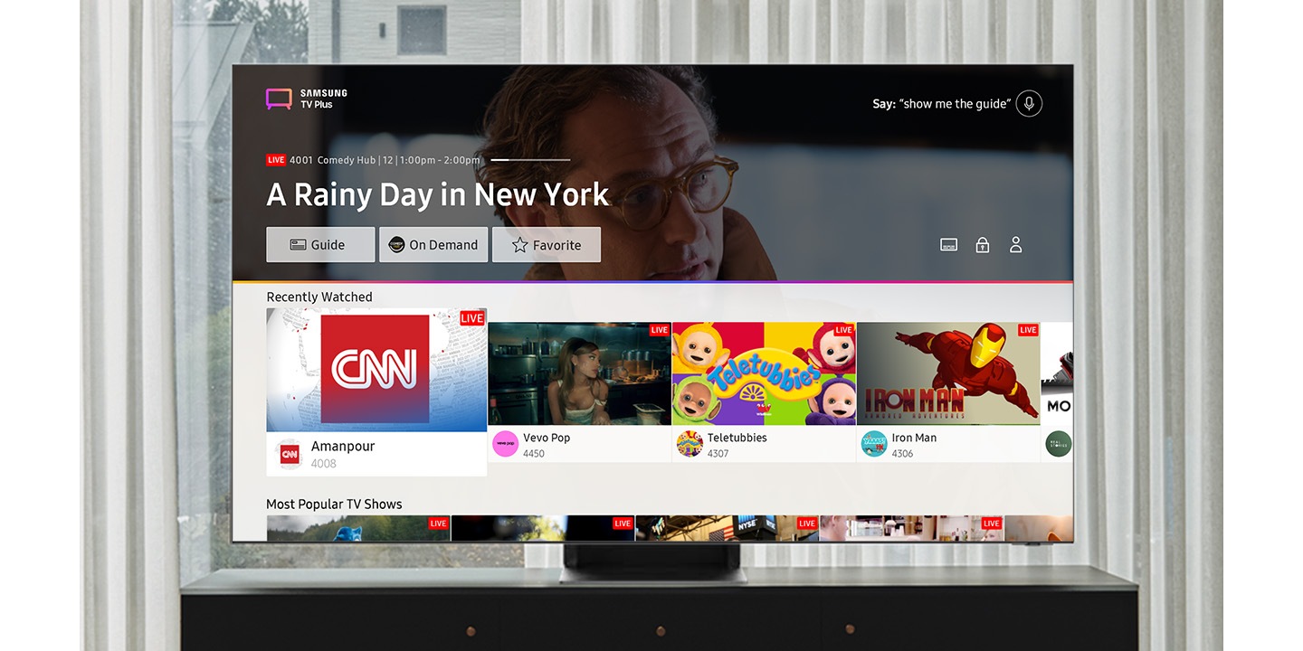The height and width of the screenshot is (651, 1303).
Task: Select the Teletubbies show thumbnail
Action: (764, 373)
